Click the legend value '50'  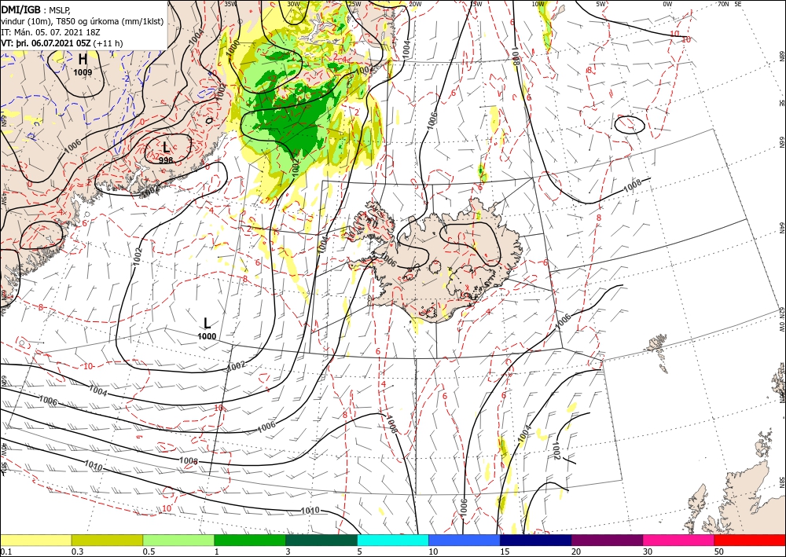coord(719,552)
